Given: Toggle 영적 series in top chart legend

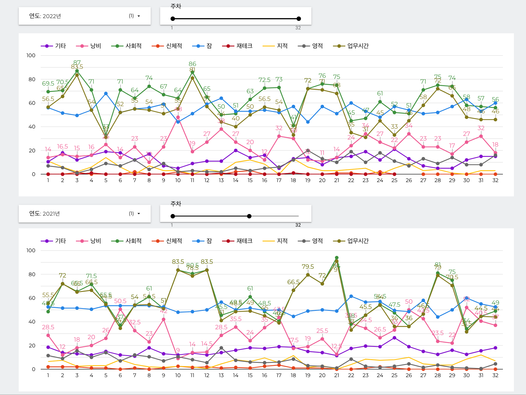Looking at the screenshot, I should tap(310, 46).
